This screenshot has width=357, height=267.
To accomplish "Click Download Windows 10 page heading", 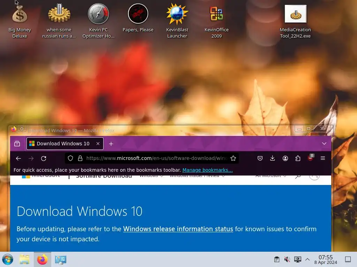I will [79, 211].
